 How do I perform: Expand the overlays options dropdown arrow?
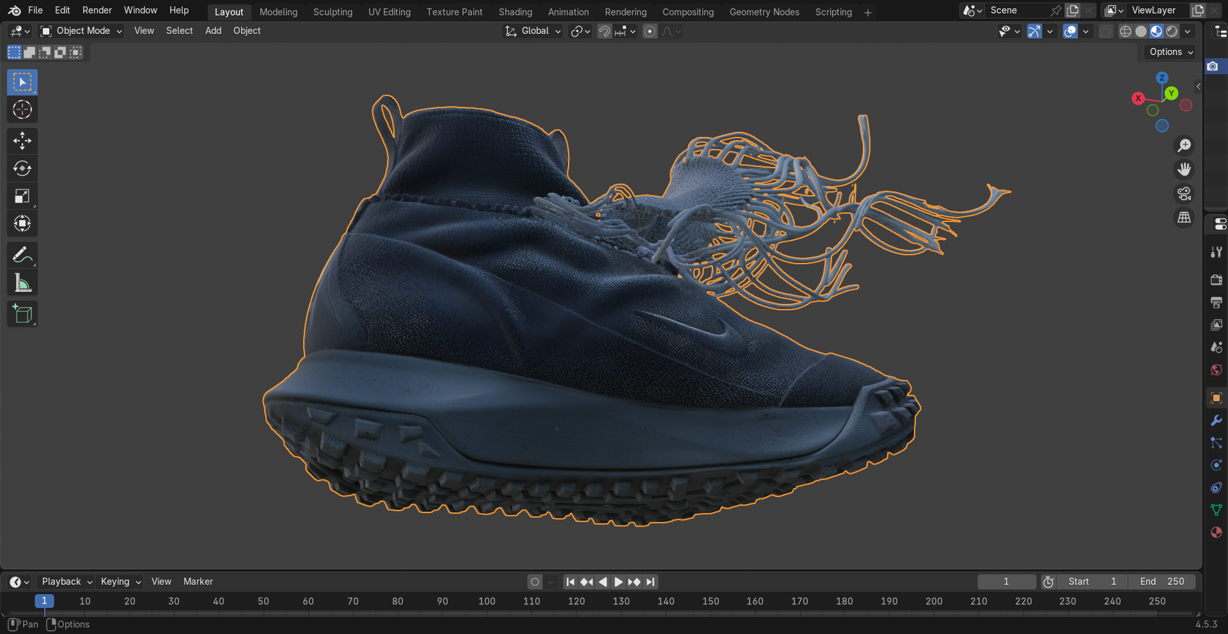pos(1085,31)
